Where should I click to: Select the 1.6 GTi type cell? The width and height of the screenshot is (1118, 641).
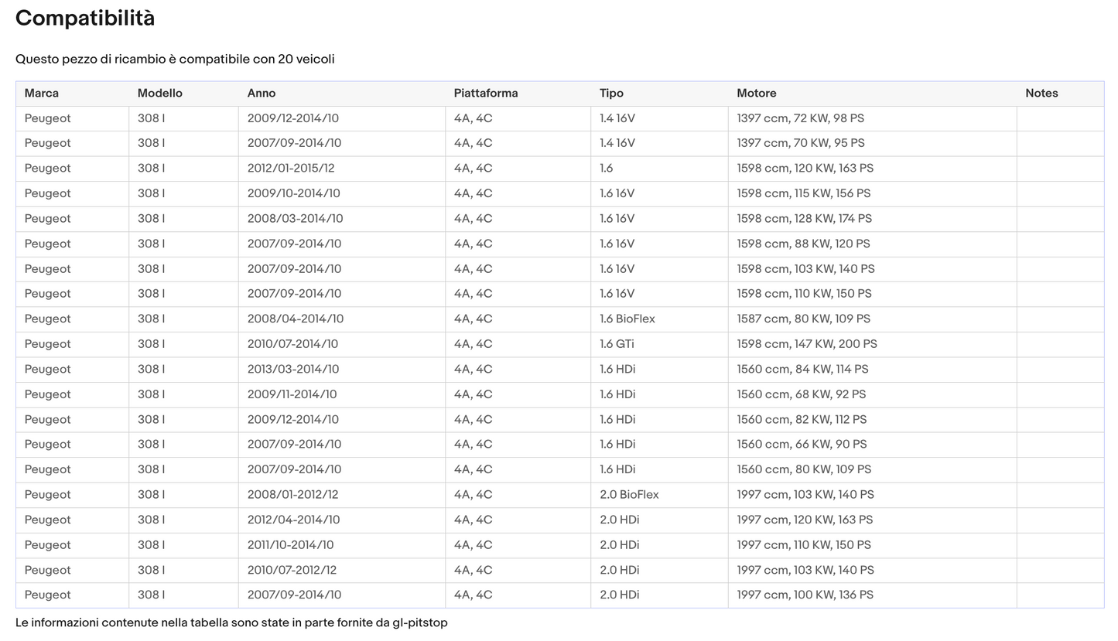[x=617, y=344]
